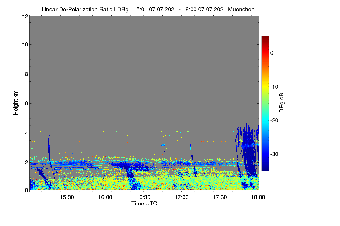Click the '17:00' time tick label

point(182,197)
